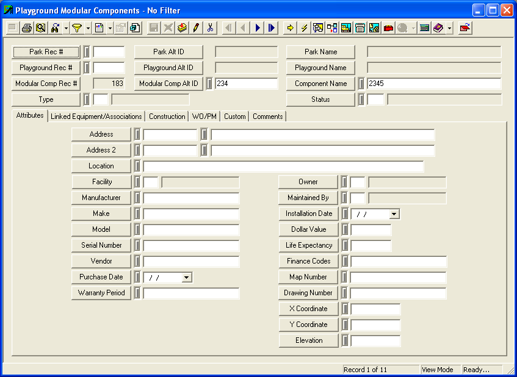This screenshot has width=517, height=377.
Task: Click 'Record 1 of 11' in status bar
Action: coord(366,370)
